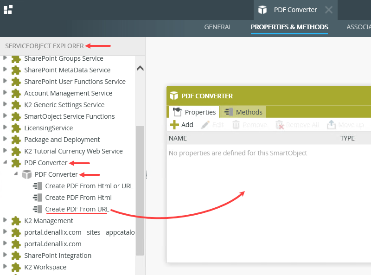The image size is (371, 275).
Task: Select the Properties tab in PDF Converter panel
Action: [x=194, y=112]
